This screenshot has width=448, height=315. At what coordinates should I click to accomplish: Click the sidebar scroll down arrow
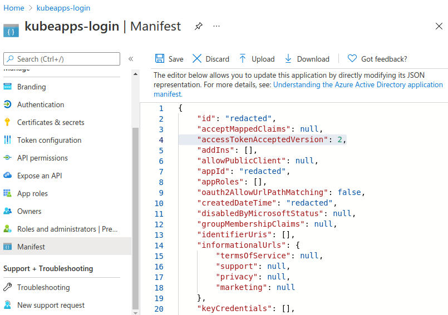pos(135,312)
